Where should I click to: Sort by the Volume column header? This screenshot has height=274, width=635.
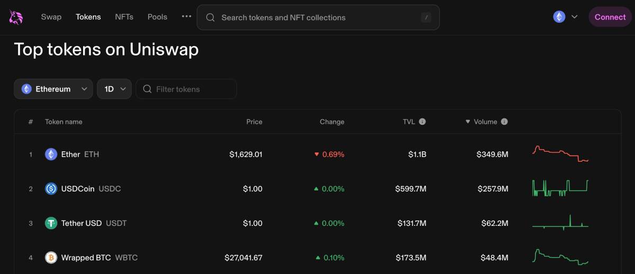[485, 122]
